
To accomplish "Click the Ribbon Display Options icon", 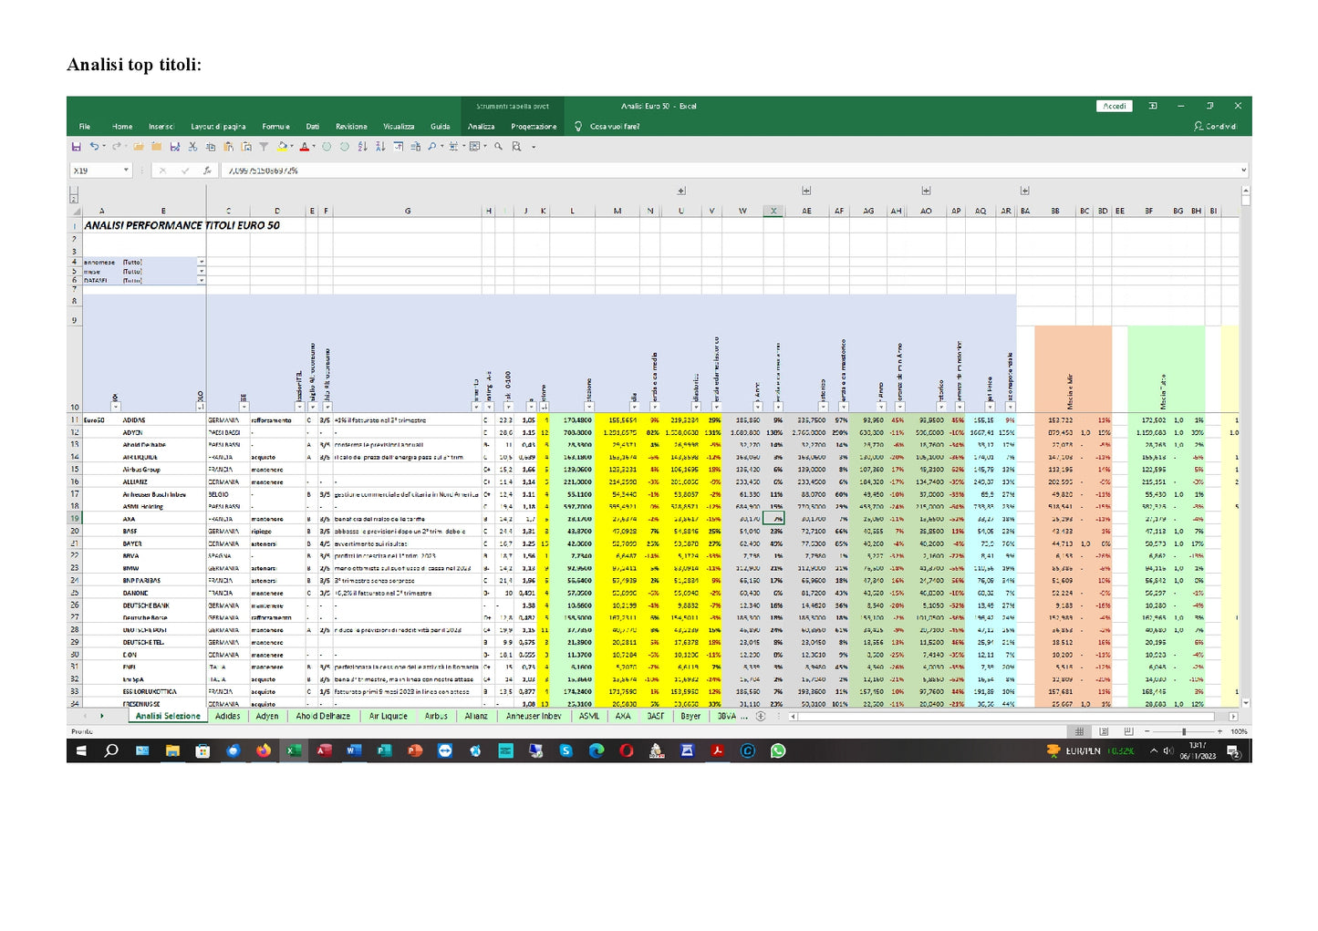I will pos(1153,106).
